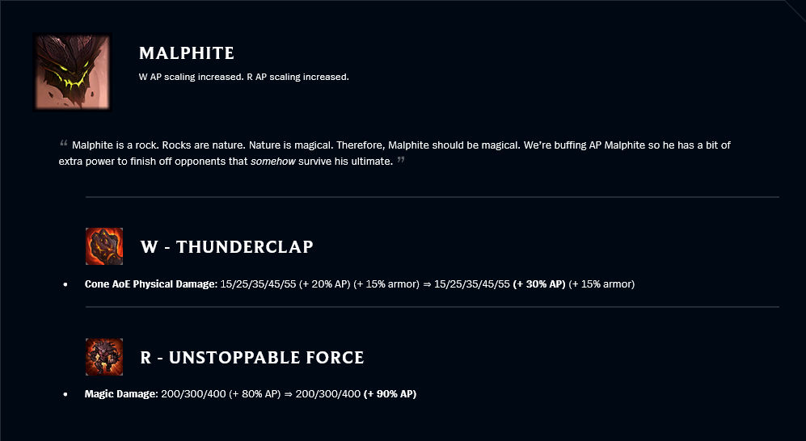Click the old '(+ 20% AP)' value
The width and height of the screenshot is (806, 441).
tap(325, 283)
